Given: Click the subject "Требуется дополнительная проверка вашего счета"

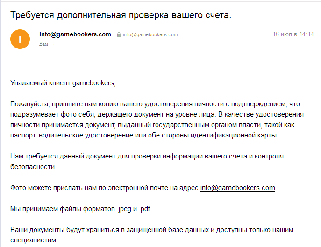Looking at the screenshot, I should click(x=121, y=15).
